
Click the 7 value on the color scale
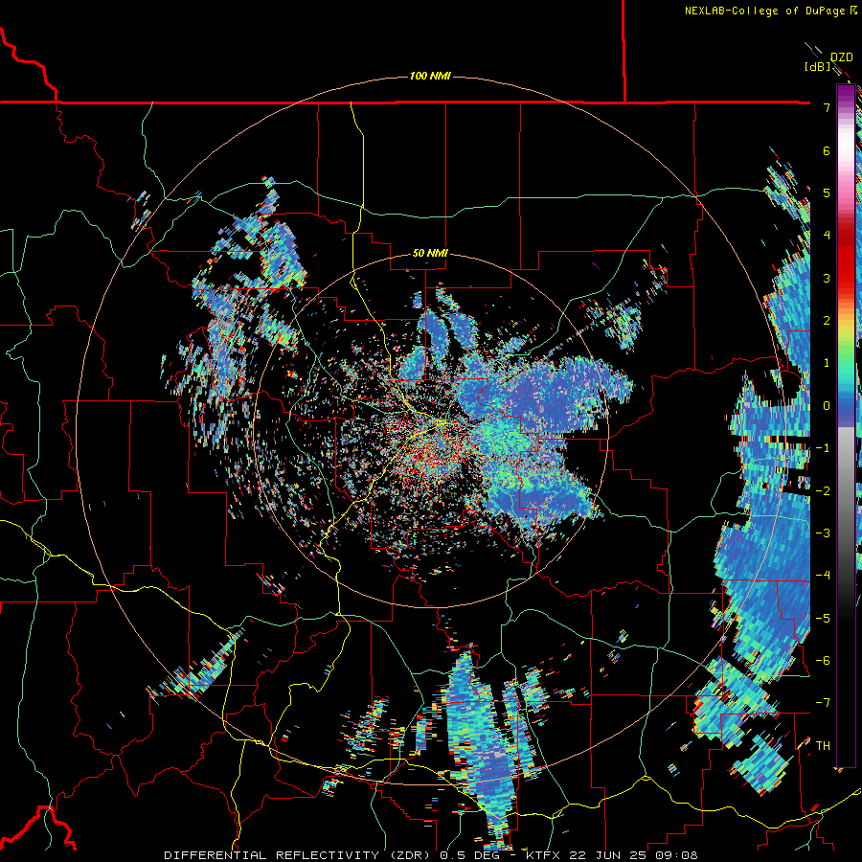coord(827,107)
